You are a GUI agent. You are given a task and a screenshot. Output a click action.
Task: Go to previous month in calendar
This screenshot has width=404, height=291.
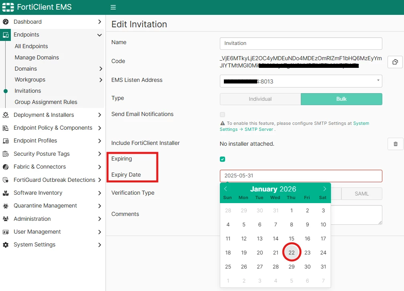(225, 189)
